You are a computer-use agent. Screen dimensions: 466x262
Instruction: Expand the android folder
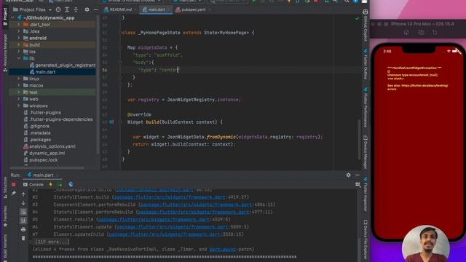click(x=19, y=38)
